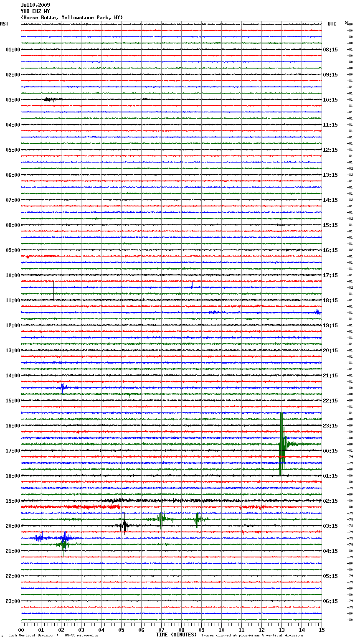
Task: Click the large green seismic event near minute 13
Action: 283,444
